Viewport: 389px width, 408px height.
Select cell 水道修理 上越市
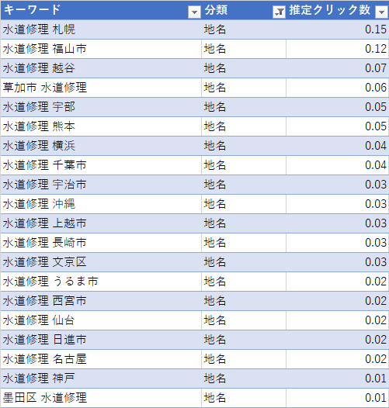[101, 223]
